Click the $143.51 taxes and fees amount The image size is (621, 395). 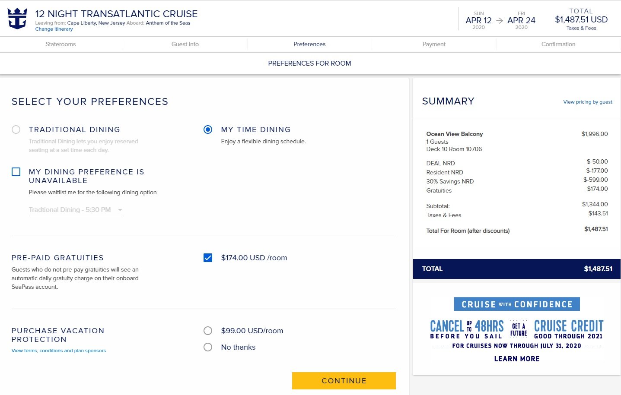tap(598, 213)
